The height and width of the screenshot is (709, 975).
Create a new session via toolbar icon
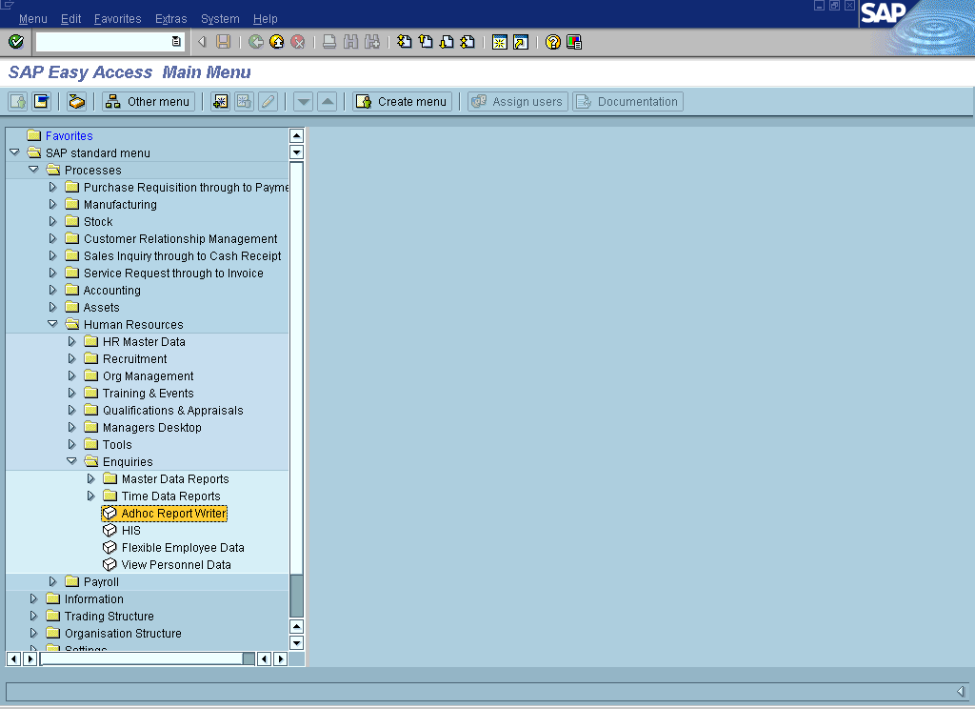[x=499, y=42]
